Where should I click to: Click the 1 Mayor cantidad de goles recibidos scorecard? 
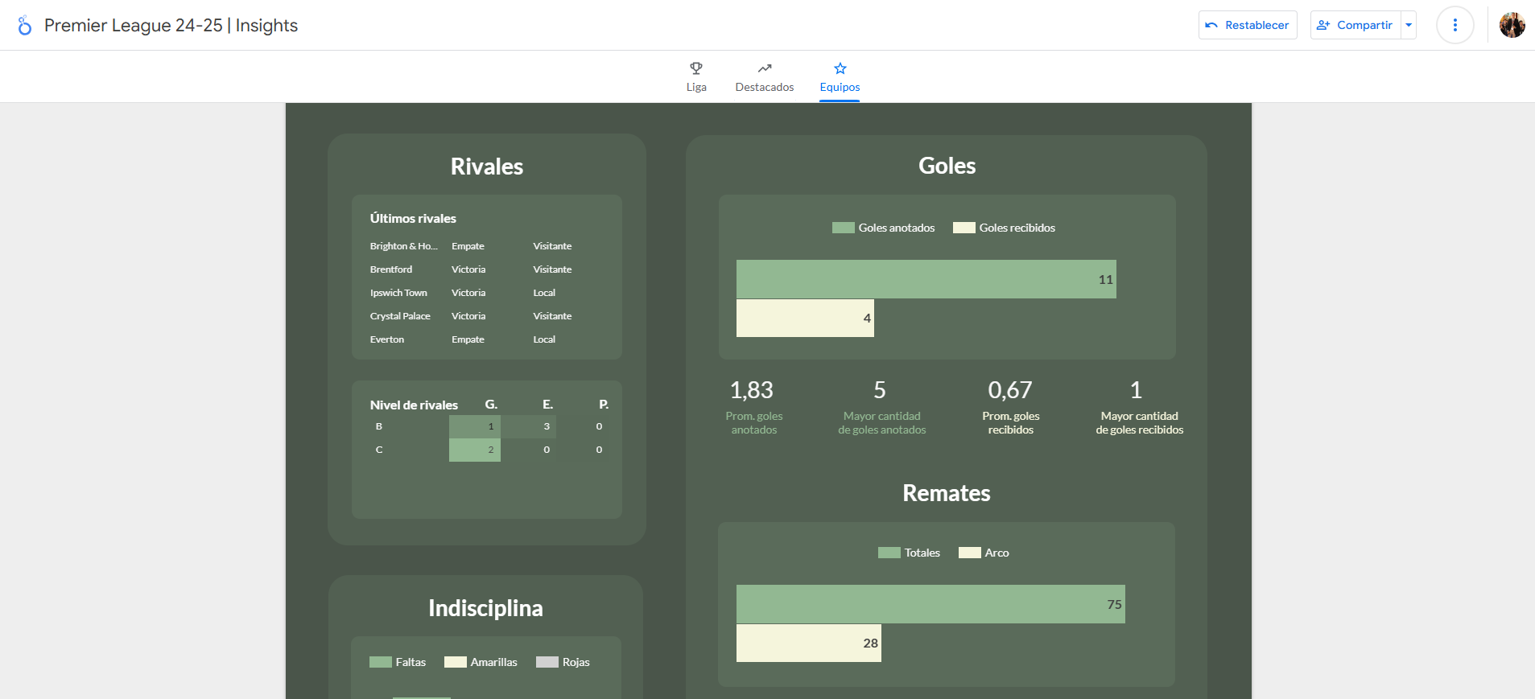click(1139, 407)
